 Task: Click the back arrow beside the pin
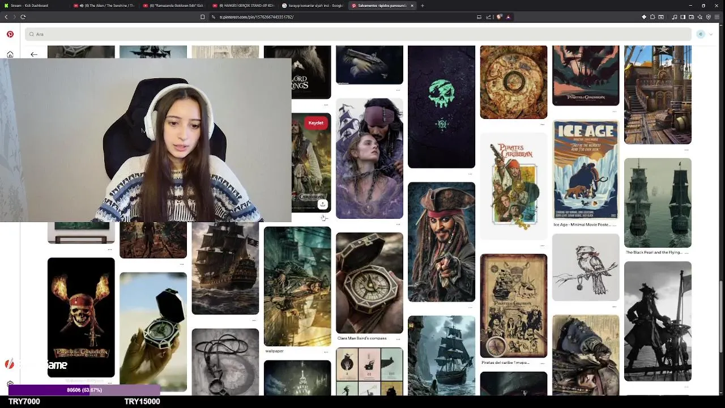pyautogui.click(x=34, y=54)
